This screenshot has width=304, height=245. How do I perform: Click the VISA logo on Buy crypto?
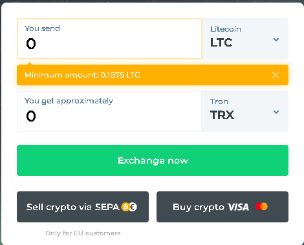click(x=239, y=207)
